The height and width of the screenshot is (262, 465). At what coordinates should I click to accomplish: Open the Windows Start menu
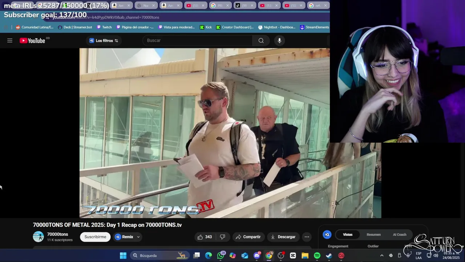[123, 255]
